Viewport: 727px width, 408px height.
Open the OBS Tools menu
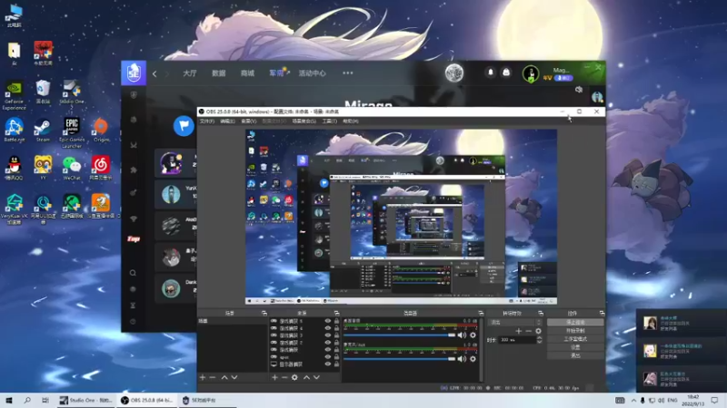pos(330,121)
